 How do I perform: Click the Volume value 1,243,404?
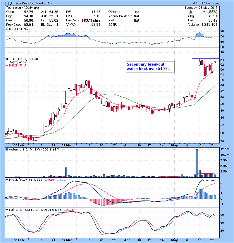point(209,25)
